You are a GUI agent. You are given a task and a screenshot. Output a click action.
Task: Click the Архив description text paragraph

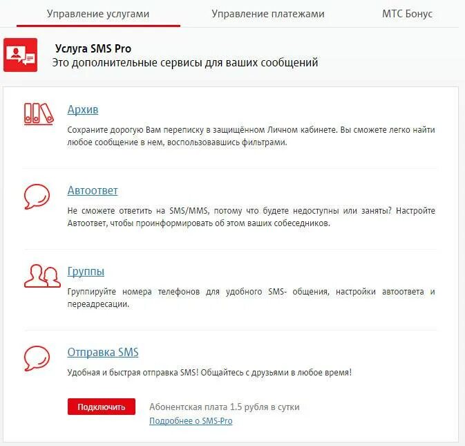tap(251, 136)
